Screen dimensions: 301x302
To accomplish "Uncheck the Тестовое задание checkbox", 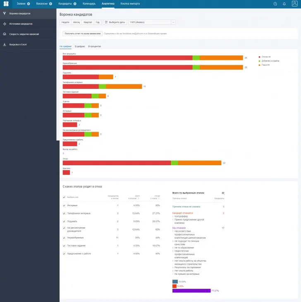I will [x=64, y=245].
